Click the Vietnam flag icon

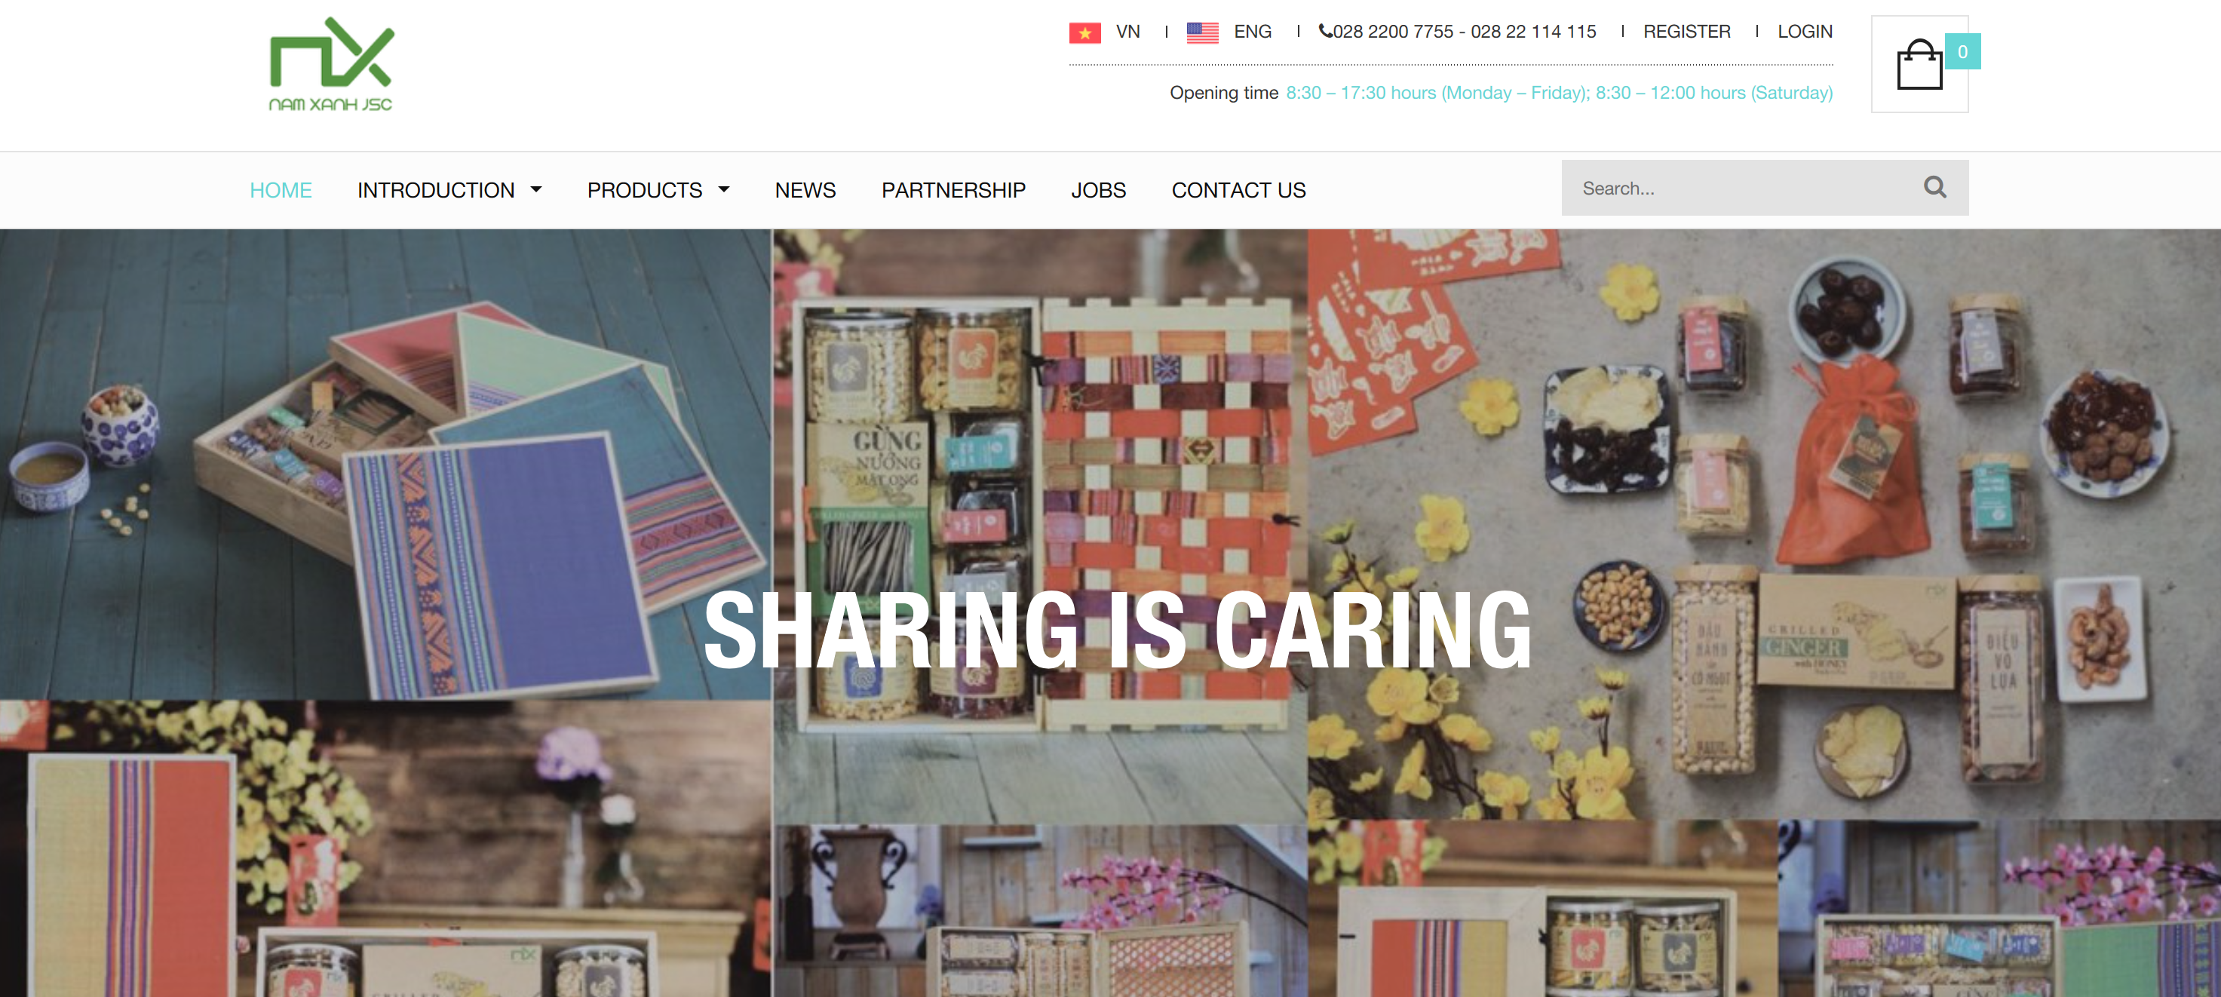[x=1084, y=32]
